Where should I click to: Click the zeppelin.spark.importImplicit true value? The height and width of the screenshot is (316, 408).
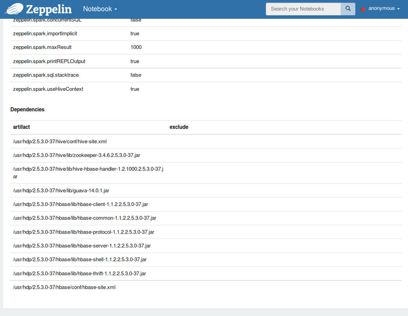135,33
